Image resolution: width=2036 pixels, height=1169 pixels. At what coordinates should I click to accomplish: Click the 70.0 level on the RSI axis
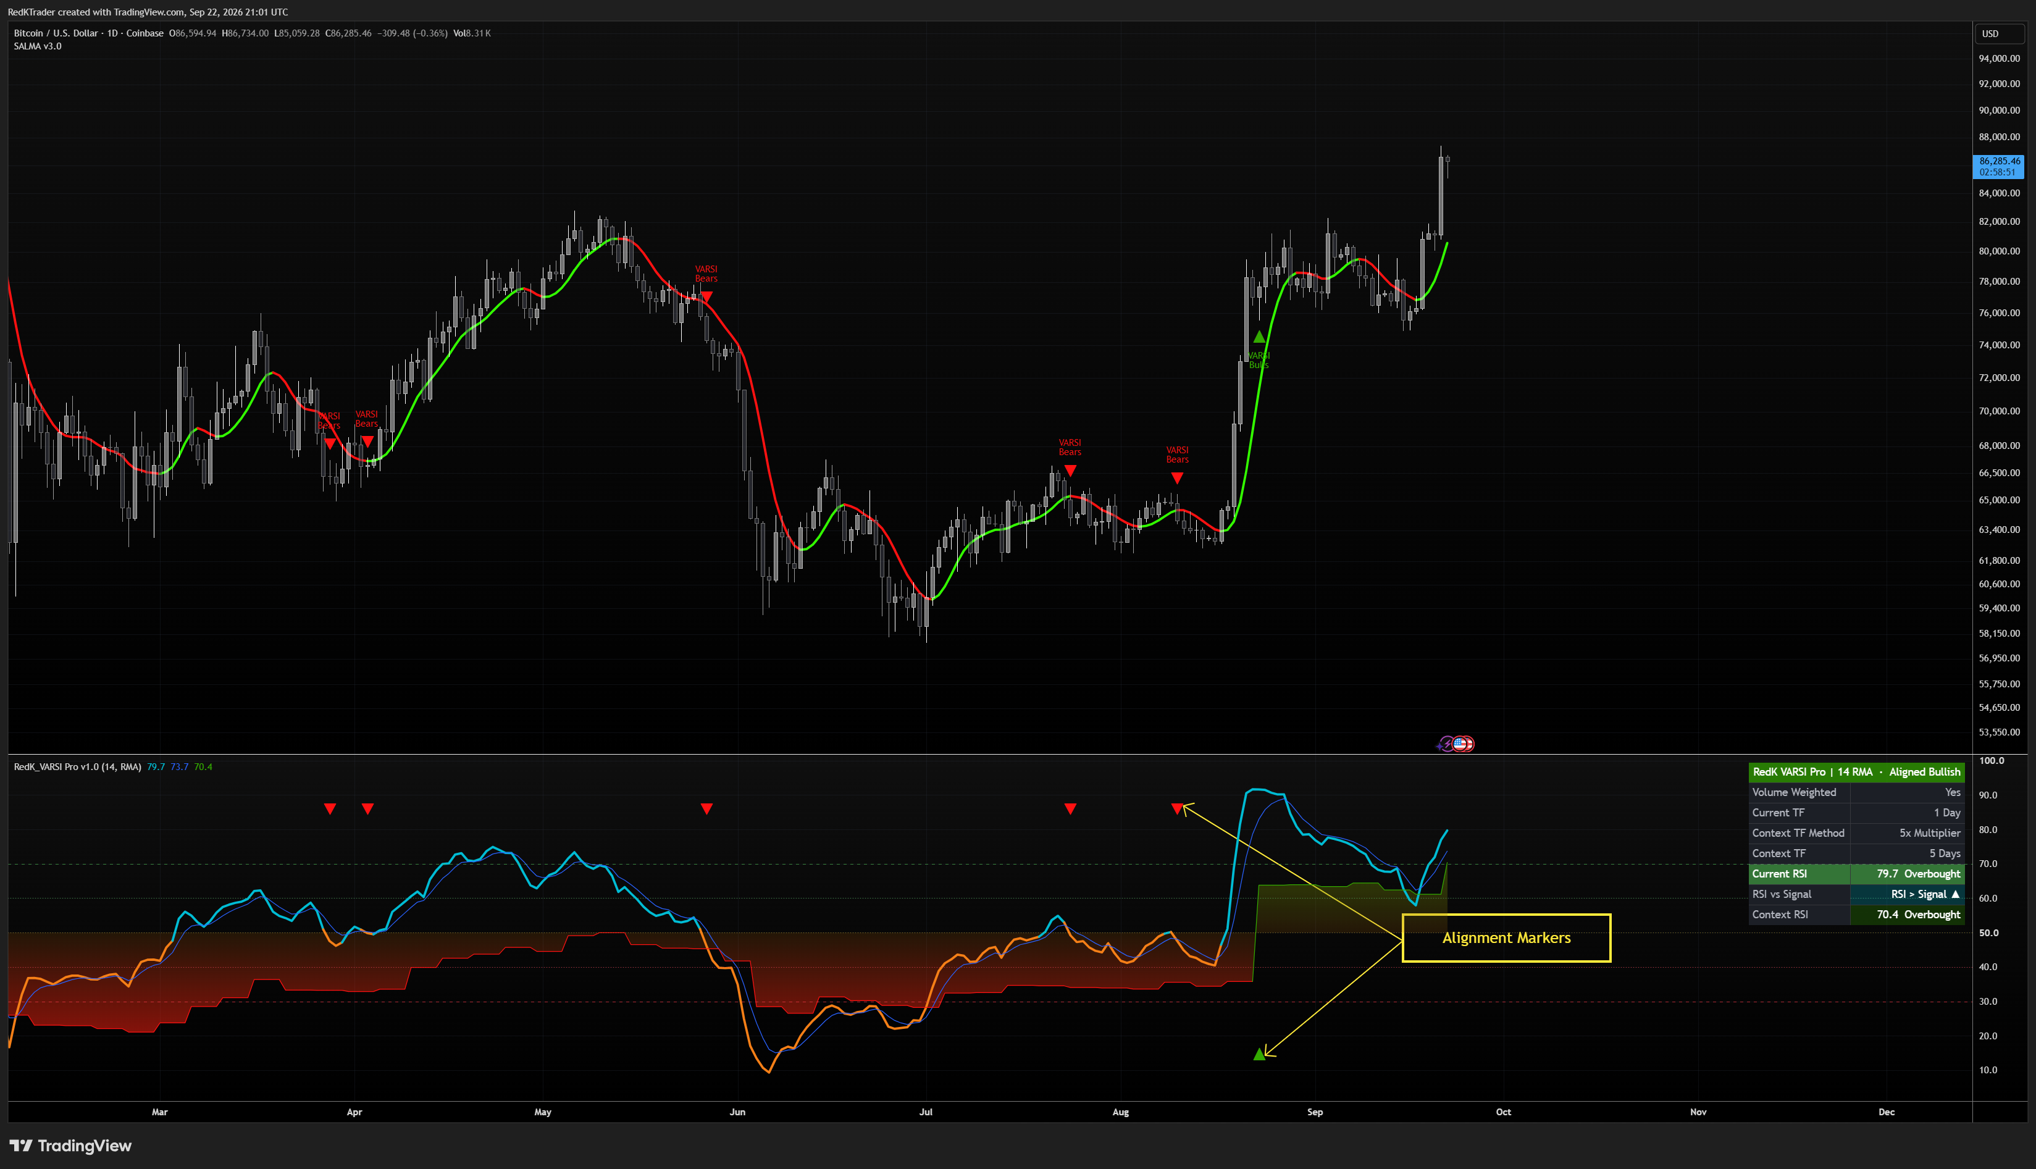click(x=1988, y=864)
